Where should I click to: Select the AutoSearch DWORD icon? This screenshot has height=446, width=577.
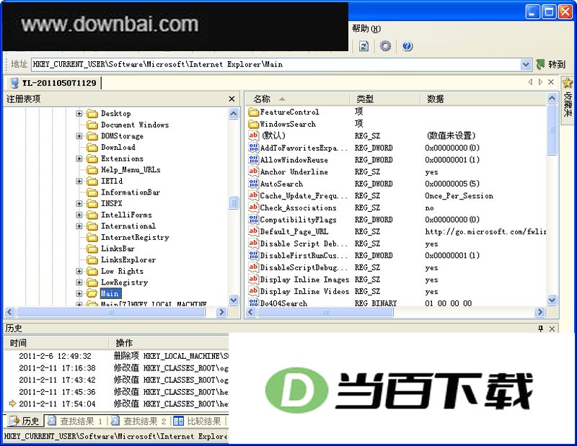coord(253,184)
